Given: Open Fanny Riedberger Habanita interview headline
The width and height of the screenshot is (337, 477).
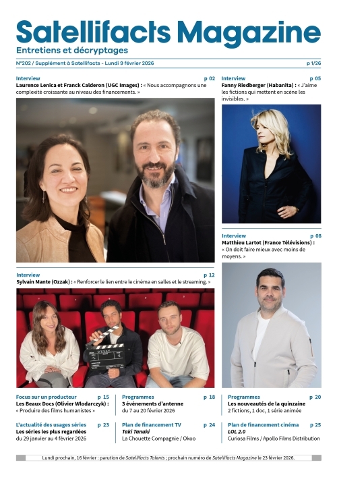Looking at the screenshot, I should click(269, 92).
